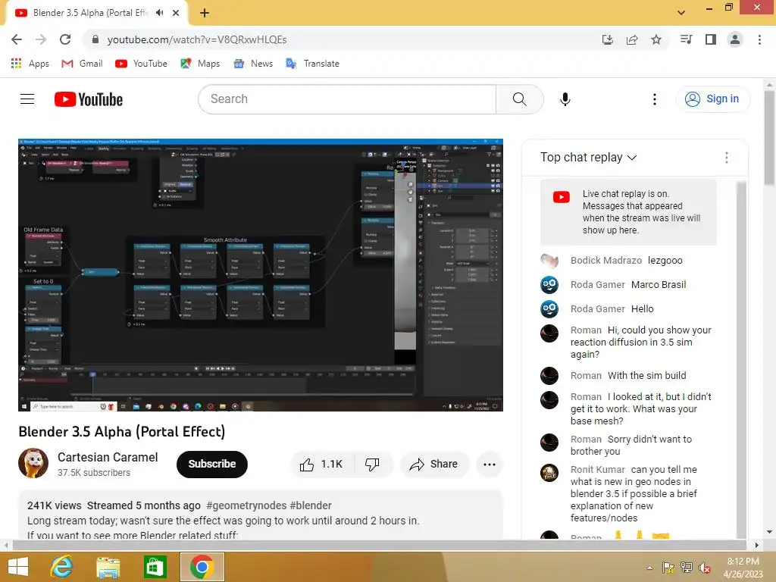
Task: Open YouTube bookmark
Action: (141, 64)
